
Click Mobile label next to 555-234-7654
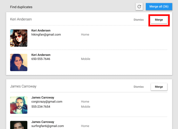pos(86,107)
